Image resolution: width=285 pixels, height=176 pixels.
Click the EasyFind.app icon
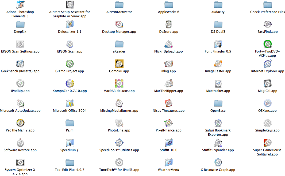click(x=268, y=24)
